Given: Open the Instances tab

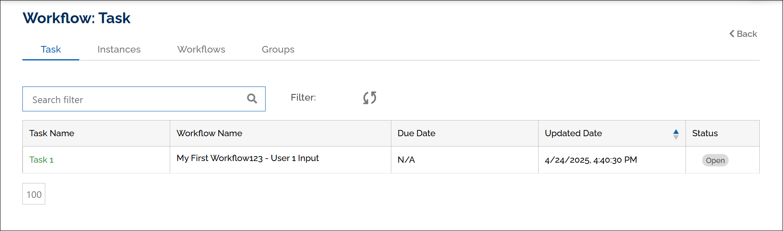Looking at the screenshot, I should point(119,50).
